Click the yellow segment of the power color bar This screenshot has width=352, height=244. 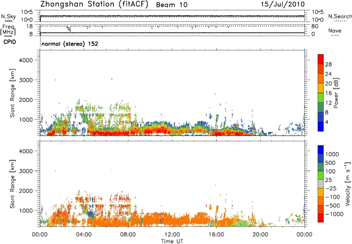click(321, 88)
